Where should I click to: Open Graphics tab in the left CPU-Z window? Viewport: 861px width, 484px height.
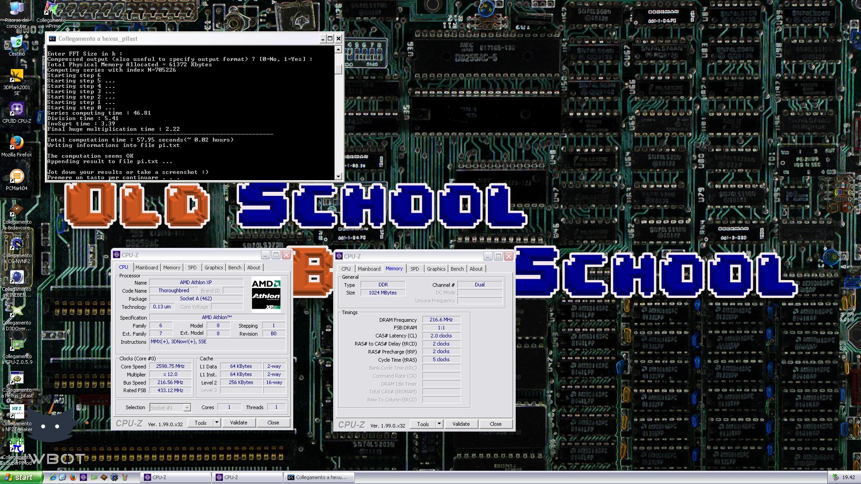click(214, 268)
